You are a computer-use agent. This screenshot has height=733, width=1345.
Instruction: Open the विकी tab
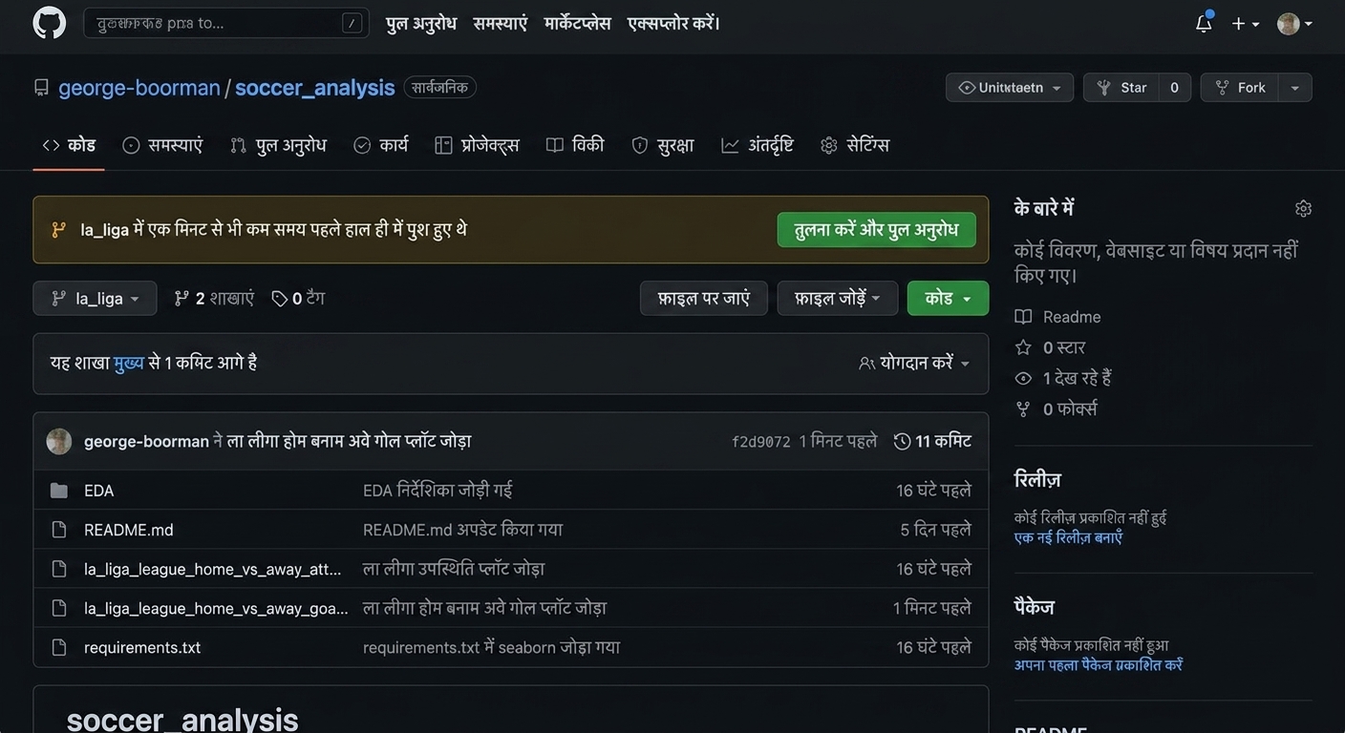pos(575,145)
